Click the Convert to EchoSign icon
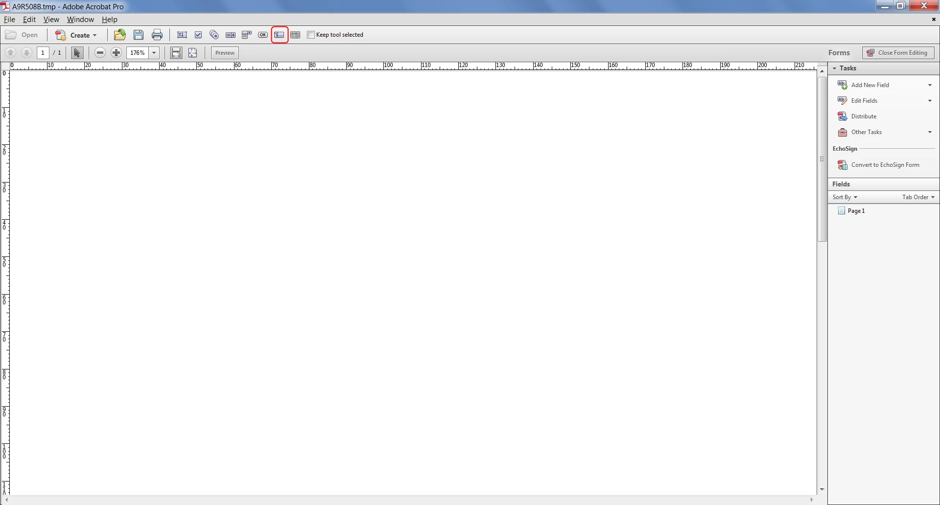This screenshot has width=940, height=505. (842, 165)
